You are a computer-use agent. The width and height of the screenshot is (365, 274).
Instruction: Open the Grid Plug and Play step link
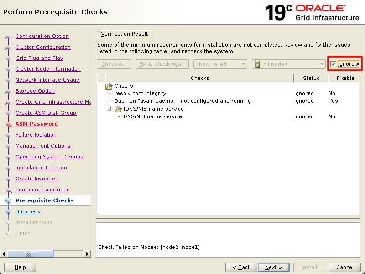click(x=39, y=58)
